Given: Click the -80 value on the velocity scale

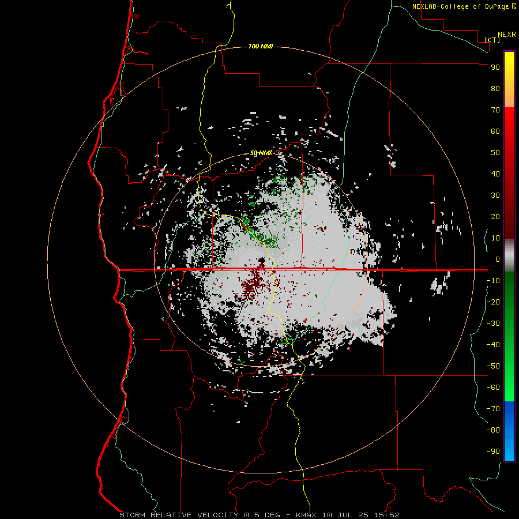Looking at the screenshot, I should tap(493, 430).
